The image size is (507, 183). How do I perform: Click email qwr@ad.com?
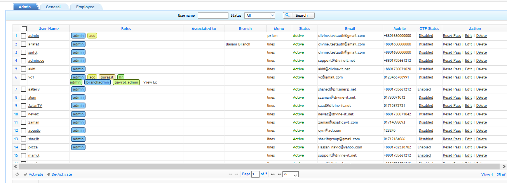click(329, 131)
